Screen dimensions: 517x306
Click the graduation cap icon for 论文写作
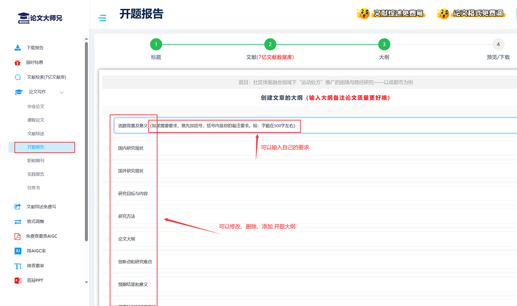click(x=18, y=92)
